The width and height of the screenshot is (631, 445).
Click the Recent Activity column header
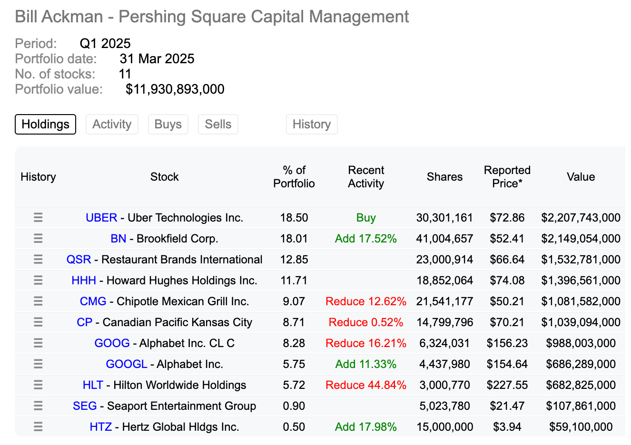click(x=366, y=177)
